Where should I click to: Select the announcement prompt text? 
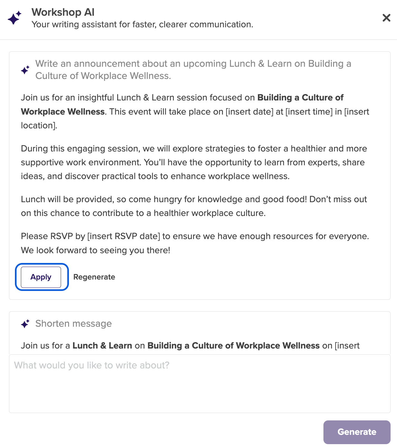193,70
